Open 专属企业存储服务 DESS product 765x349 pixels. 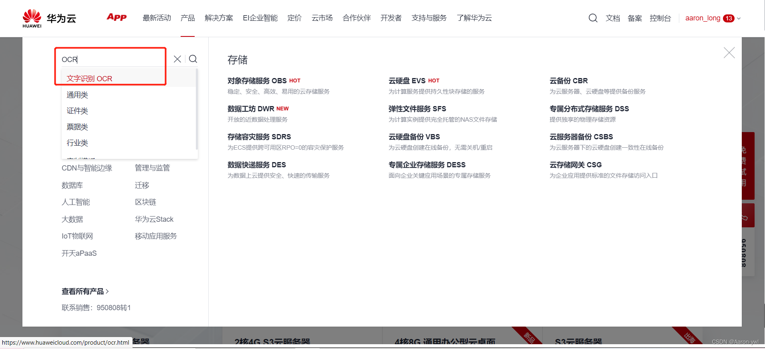427,165
